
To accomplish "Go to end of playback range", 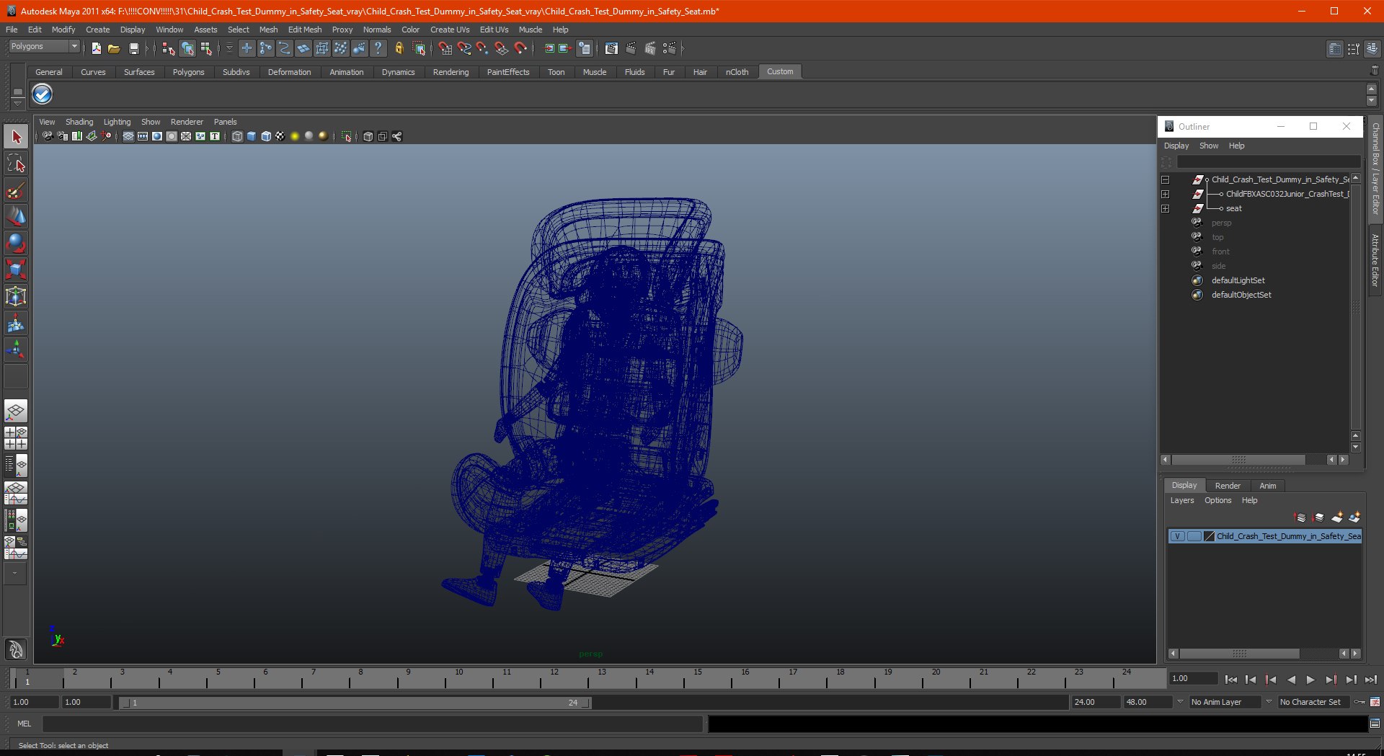I will pos(1370,680).
